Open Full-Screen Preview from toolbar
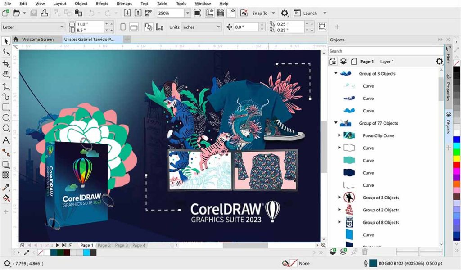 coord(197,13)
